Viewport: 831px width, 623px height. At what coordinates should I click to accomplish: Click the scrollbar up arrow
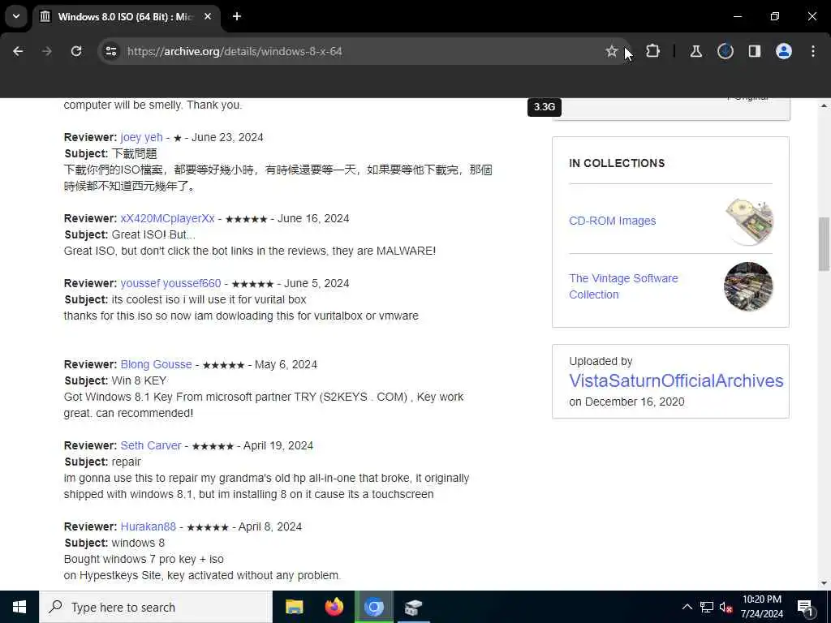(824, 105)
